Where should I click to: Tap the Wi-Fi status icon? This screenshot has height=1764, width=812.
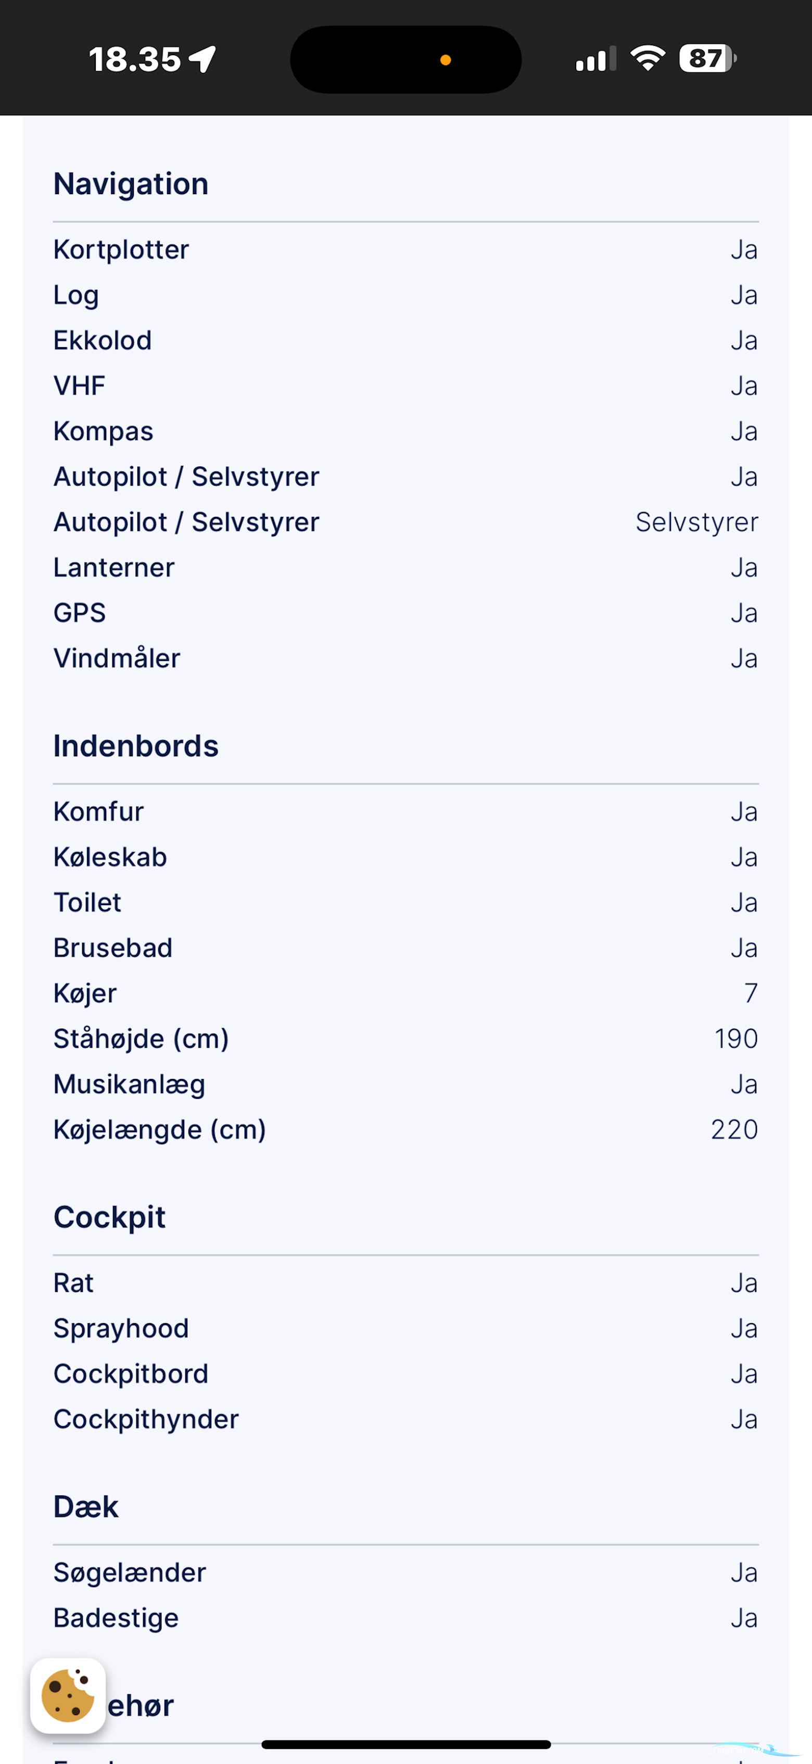click(648, 58)
